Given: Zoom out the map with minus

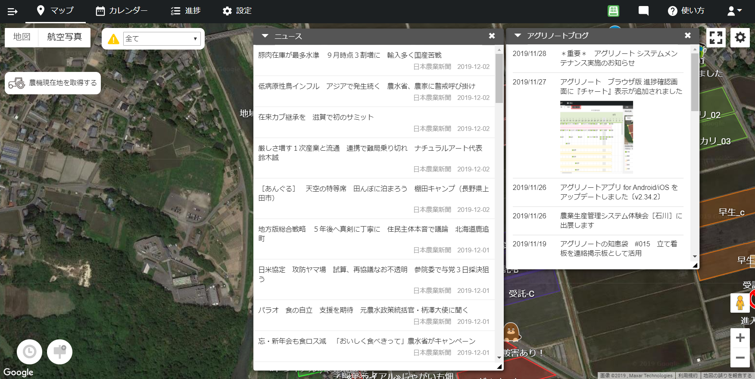Looking at the screenshot, I should click(740, 357).
